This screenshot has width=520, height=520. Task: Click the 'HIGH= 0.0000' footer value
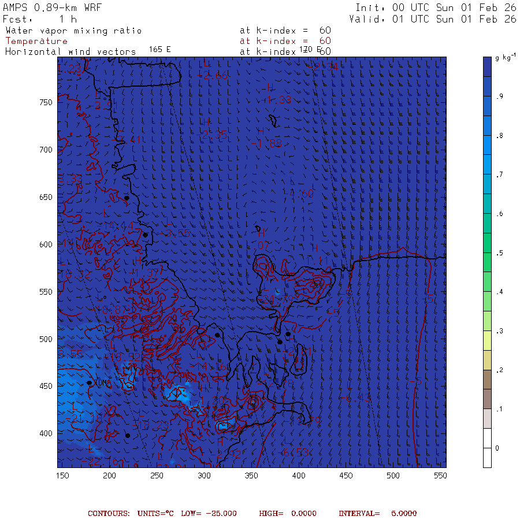(288, 514)
